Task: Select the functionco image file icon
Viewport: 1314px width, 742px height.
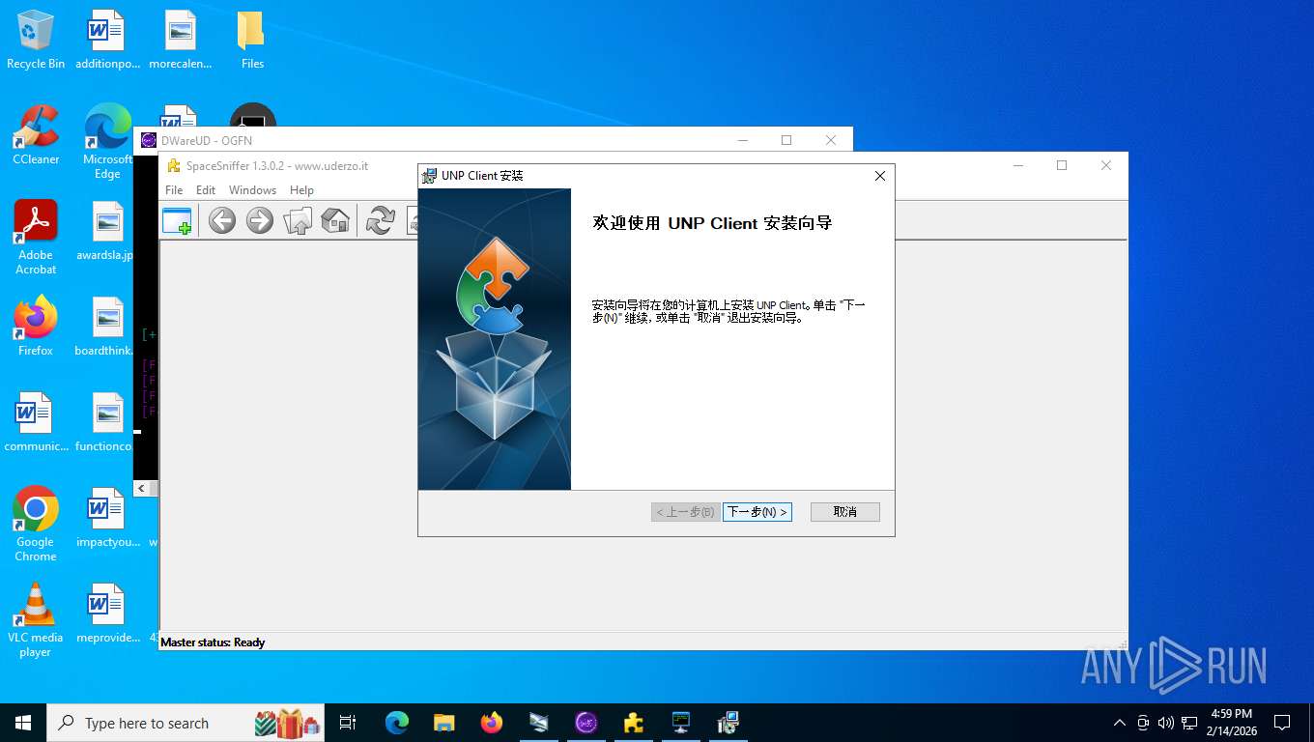Action: [x=107, y=422]
